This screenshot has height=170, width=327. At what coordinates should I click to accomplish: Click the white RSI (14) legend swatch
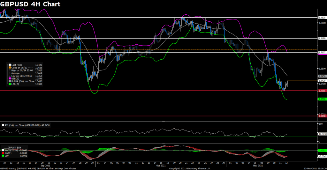[3, 125]
